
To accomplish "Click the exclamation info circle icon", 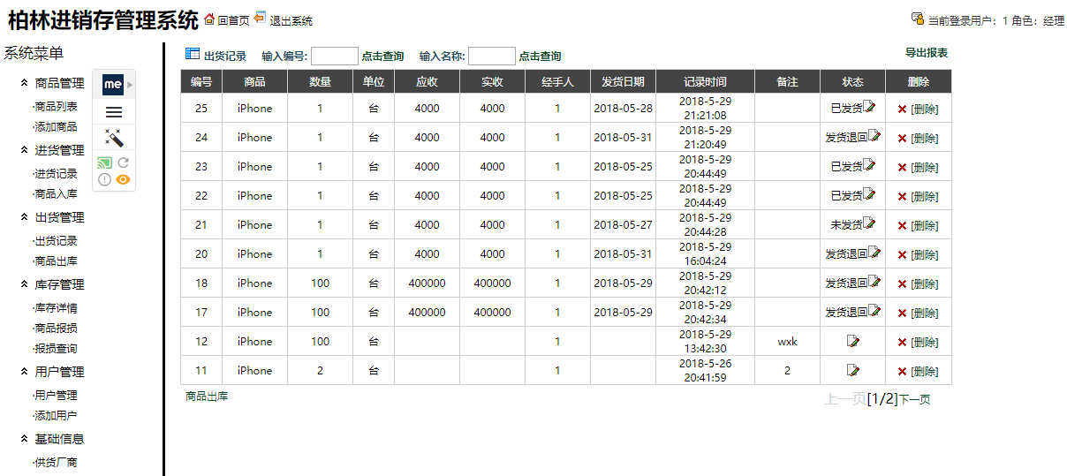I will point(104,179).
